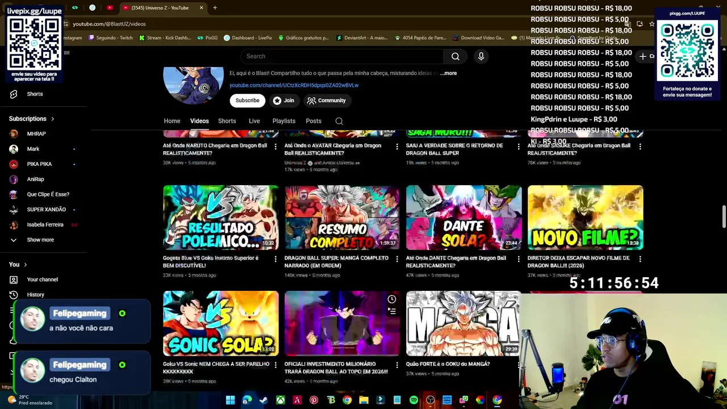This screenshot has width=727, height=409.
Task: Play the SONIC SOLA? video thumbnail
Action: tap(221, 323)
